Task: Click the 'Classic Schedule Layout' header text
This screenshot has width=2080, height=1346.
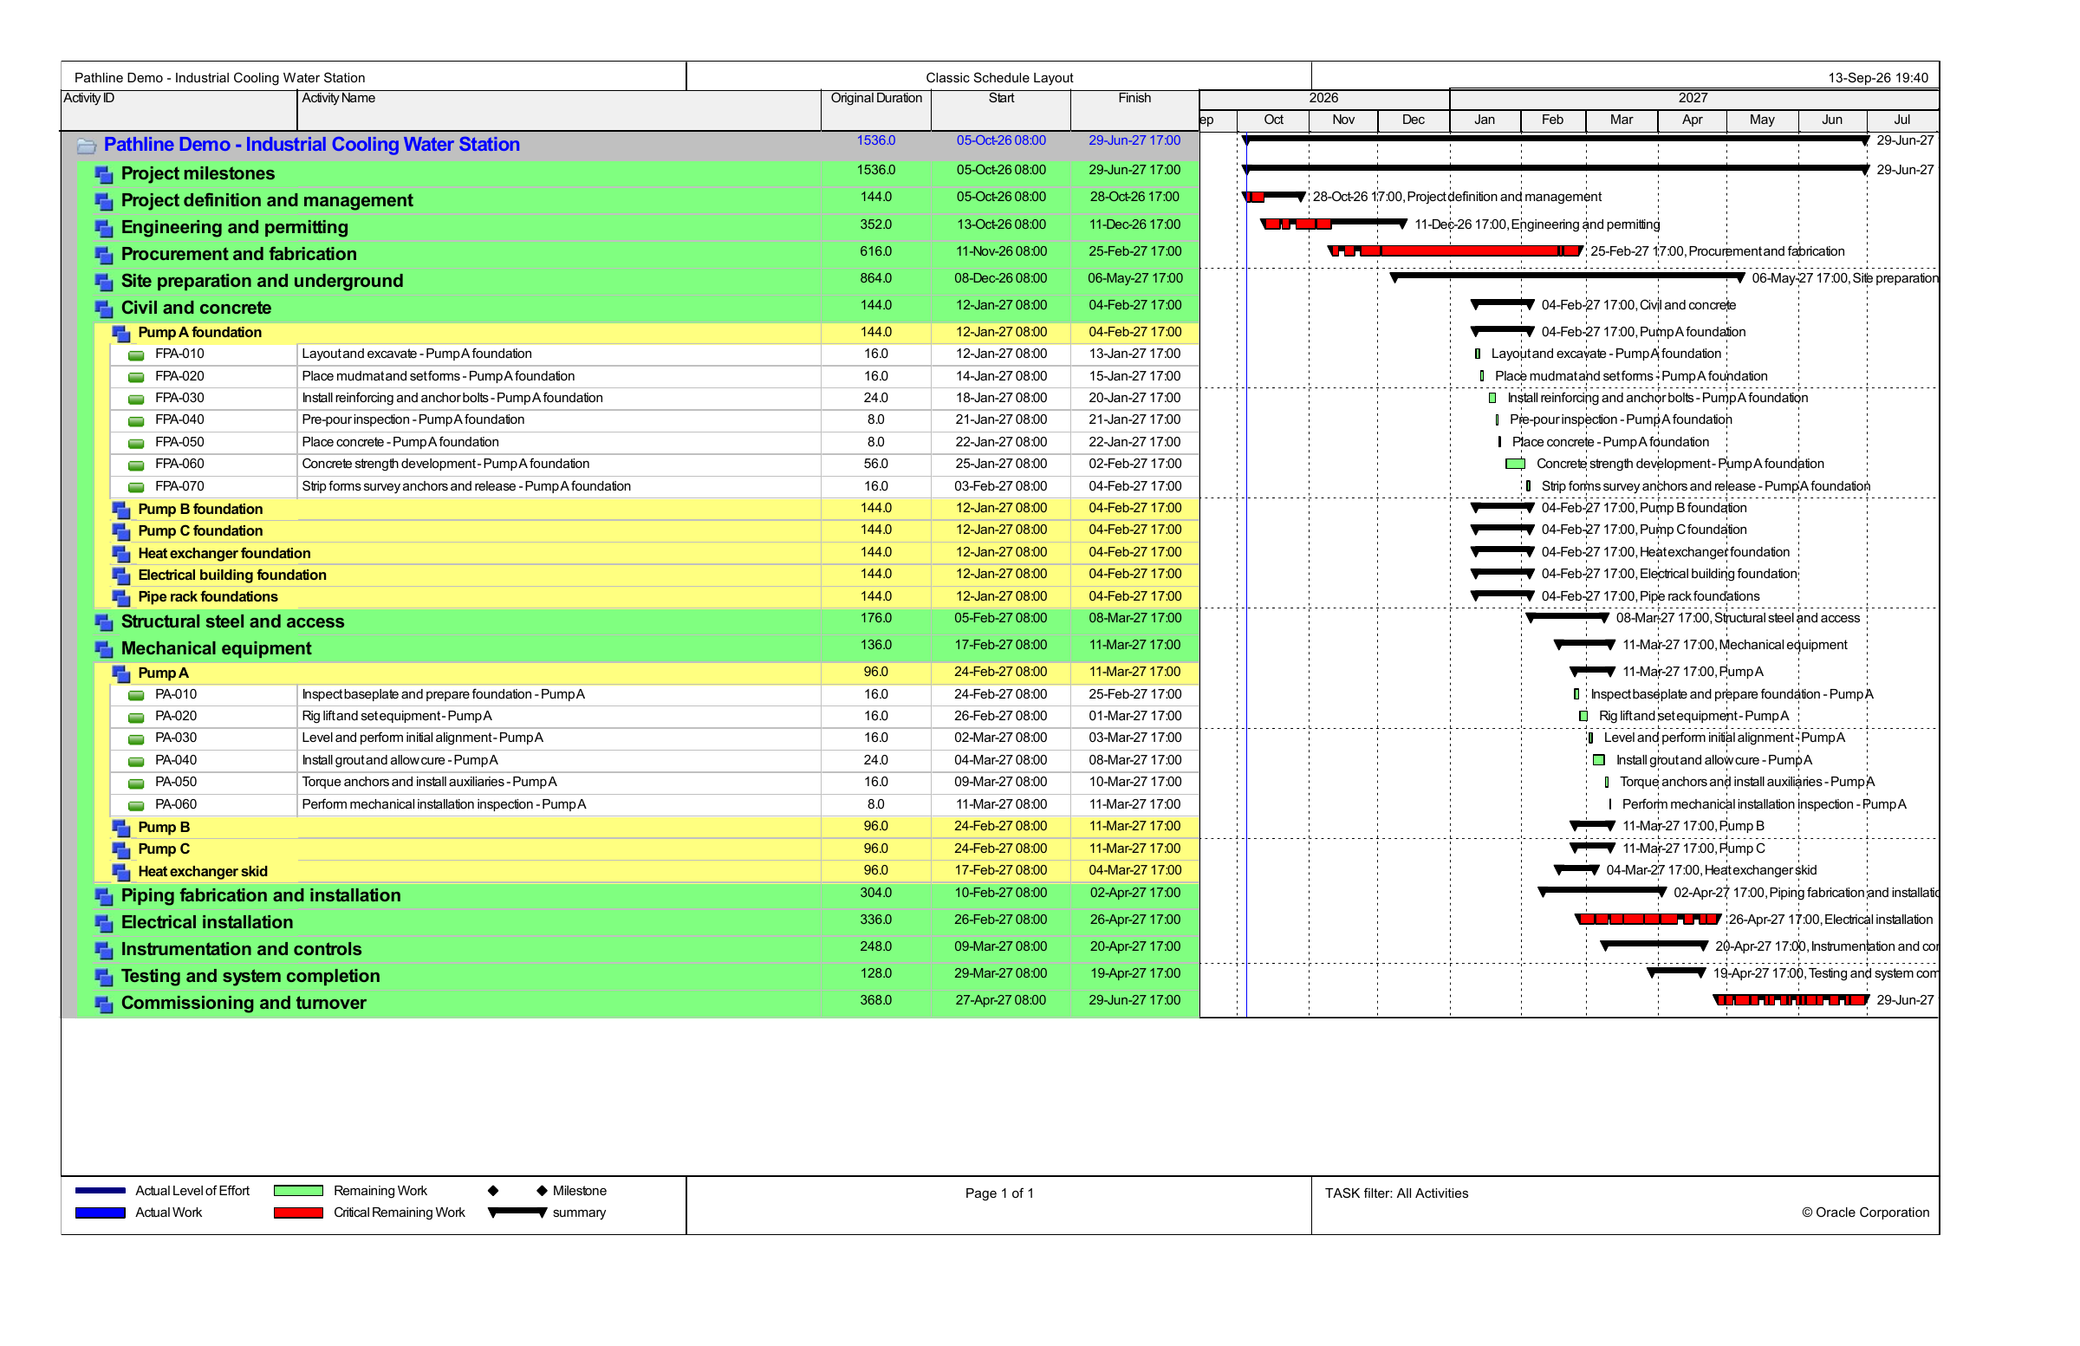Action: 1000,79
